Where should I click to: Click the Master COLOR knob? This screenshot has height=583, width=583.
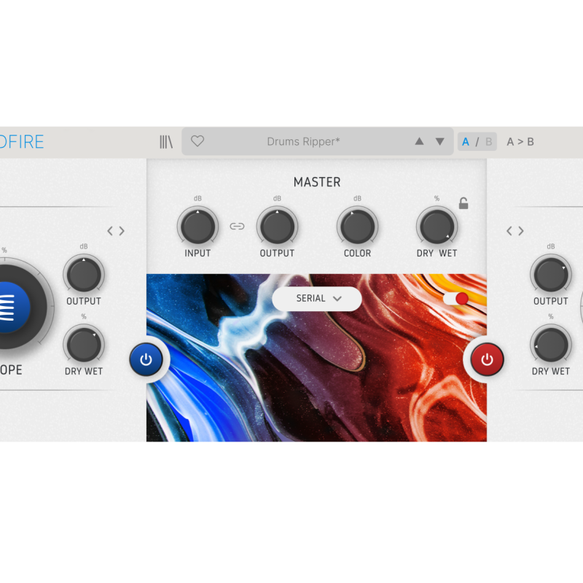tap(357, 227)
